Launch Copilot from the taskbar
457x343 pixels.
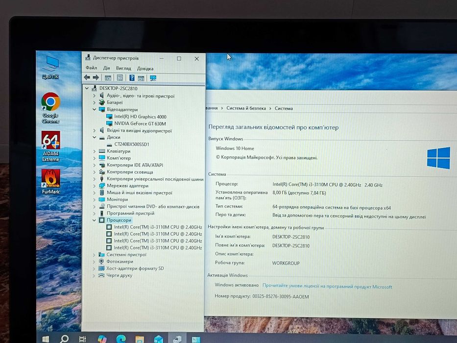coord(102,339)
